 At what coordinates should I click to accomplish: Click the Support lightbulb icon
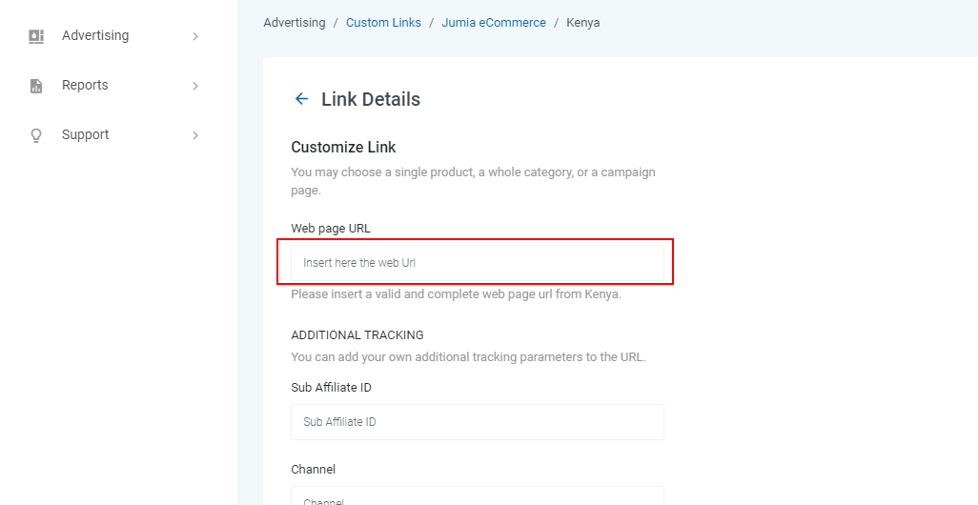point(36,135)
